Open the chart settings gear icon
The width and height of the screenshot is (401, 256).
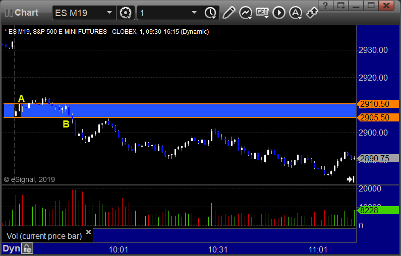click(x=125, y=13)
